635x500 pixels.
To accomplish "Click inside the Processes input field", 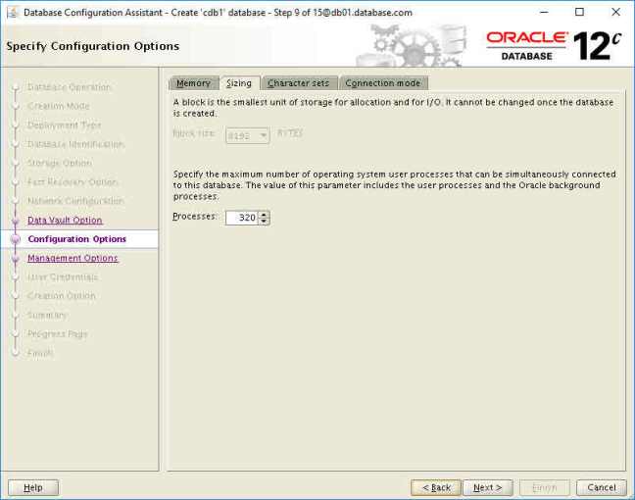I will point(241,218).
